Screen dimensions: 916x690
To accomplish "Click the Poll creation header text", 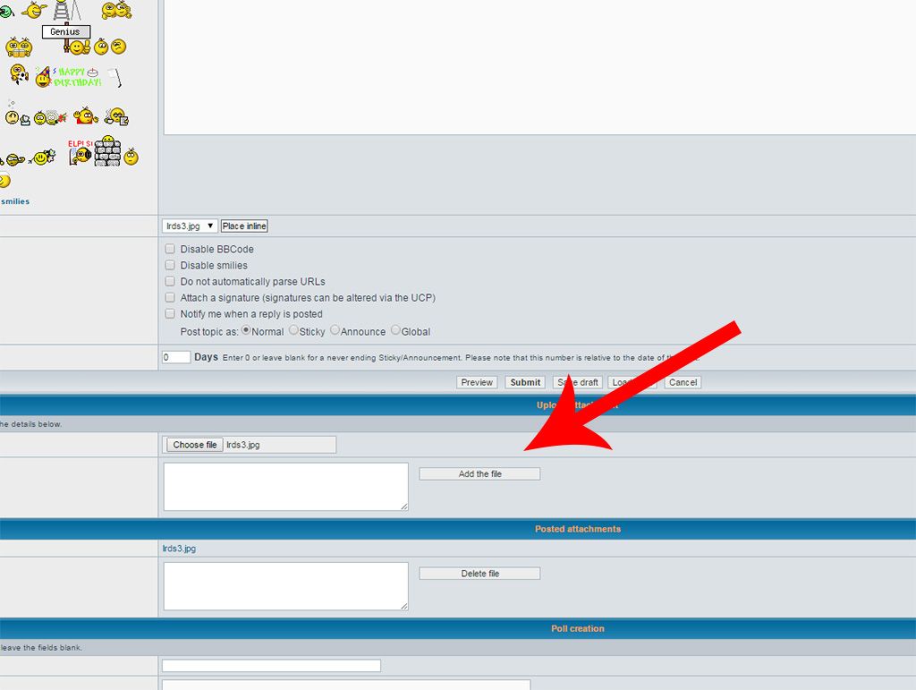I will coord(578,628).
